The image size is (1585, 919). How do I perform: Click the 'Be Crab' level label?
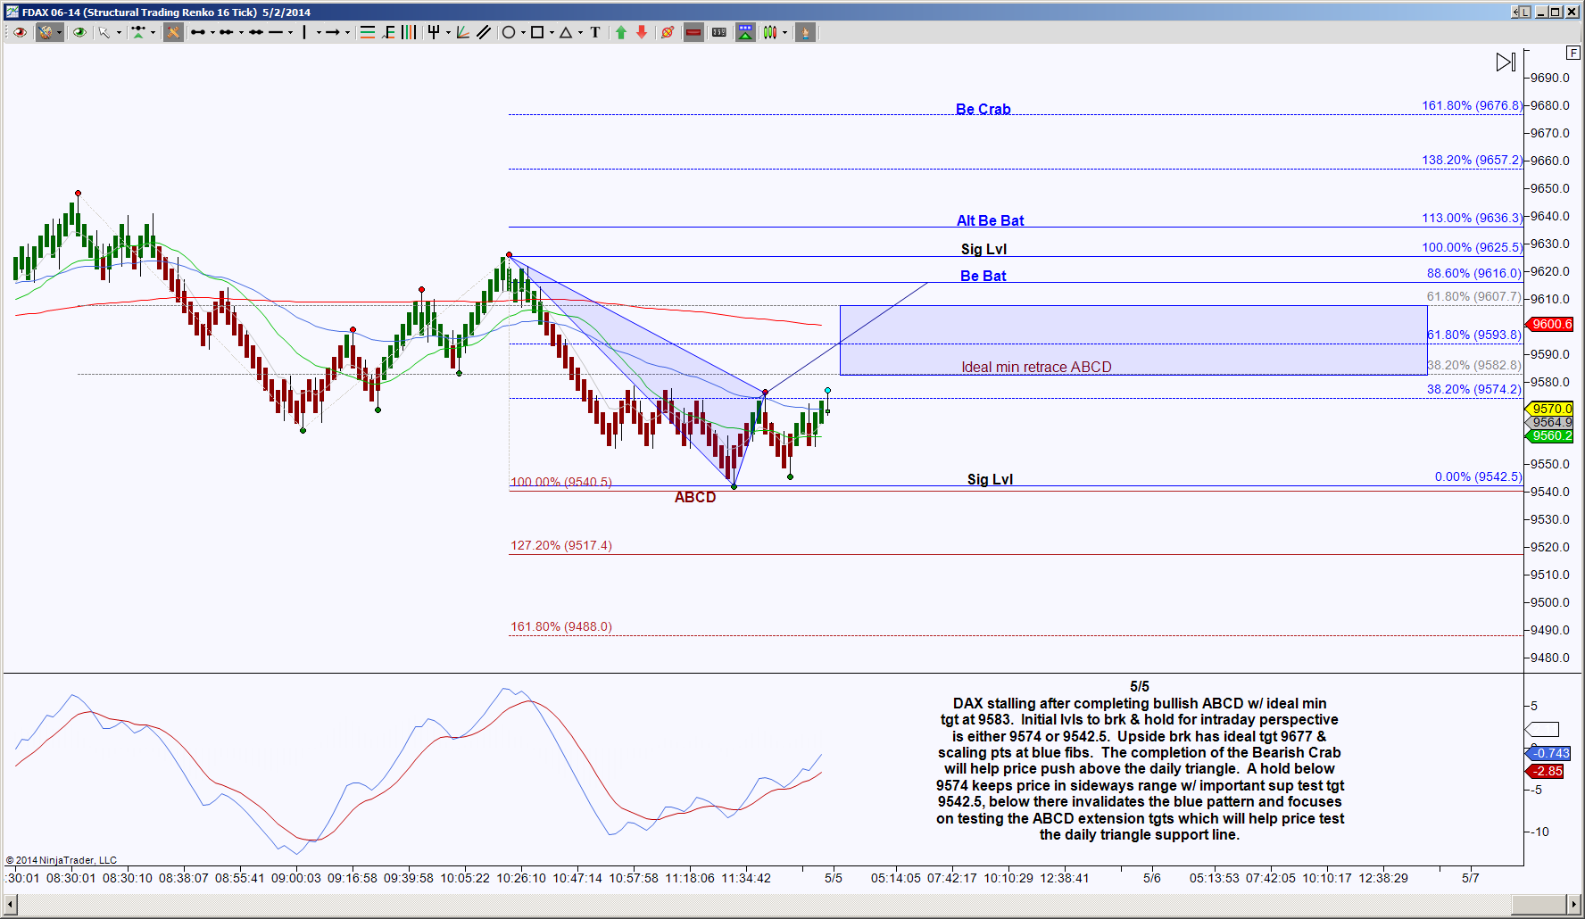pos(983,109)
